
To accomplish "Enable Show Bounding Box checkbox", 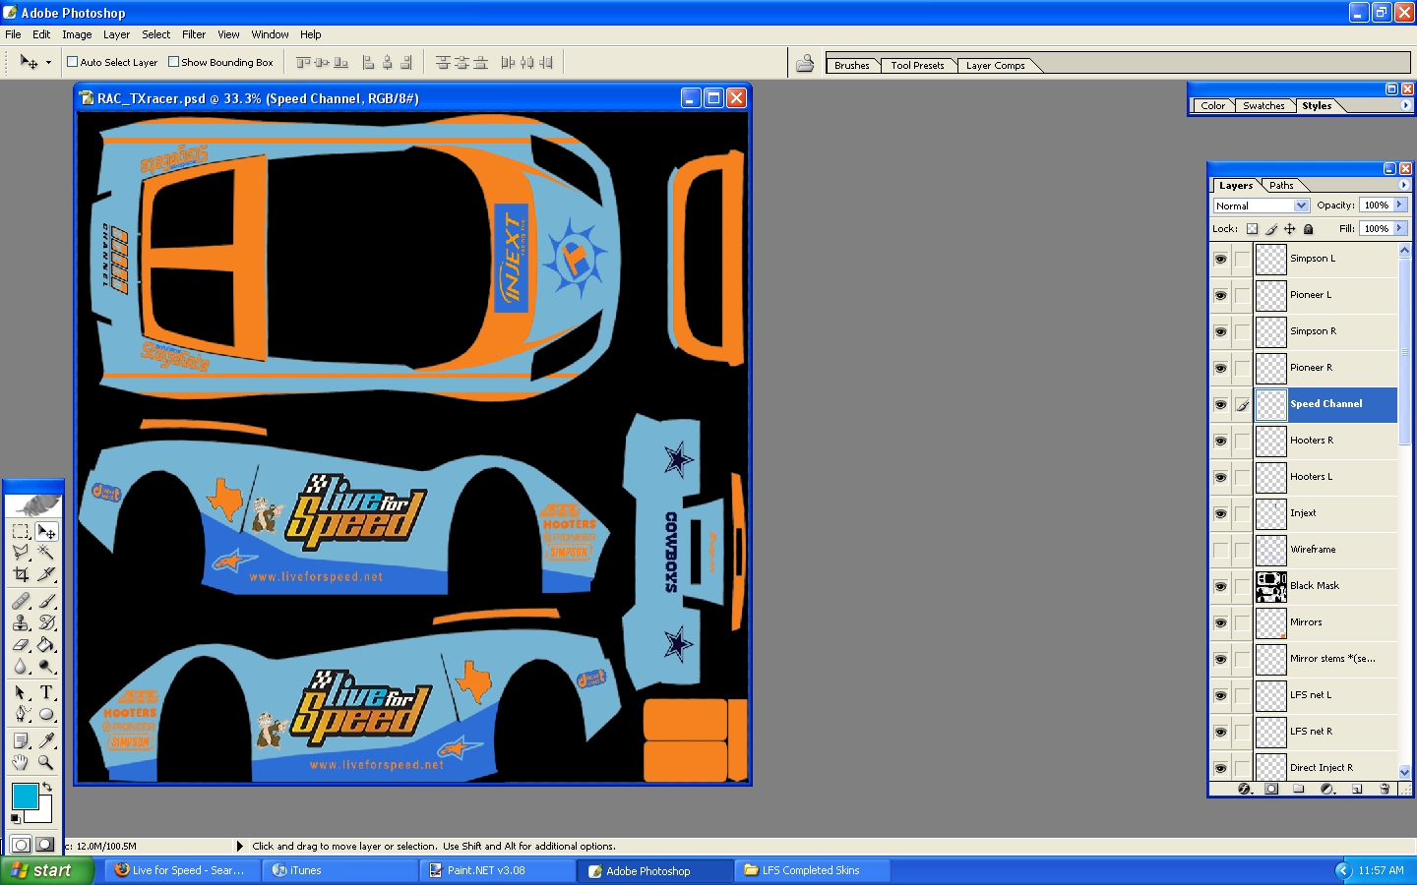I will tap(173, 62).
